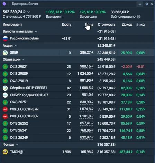Viewport: 155px width, 163px height.
Task: Click the collapse widget arrow button
Action: (x=140, y=4)
